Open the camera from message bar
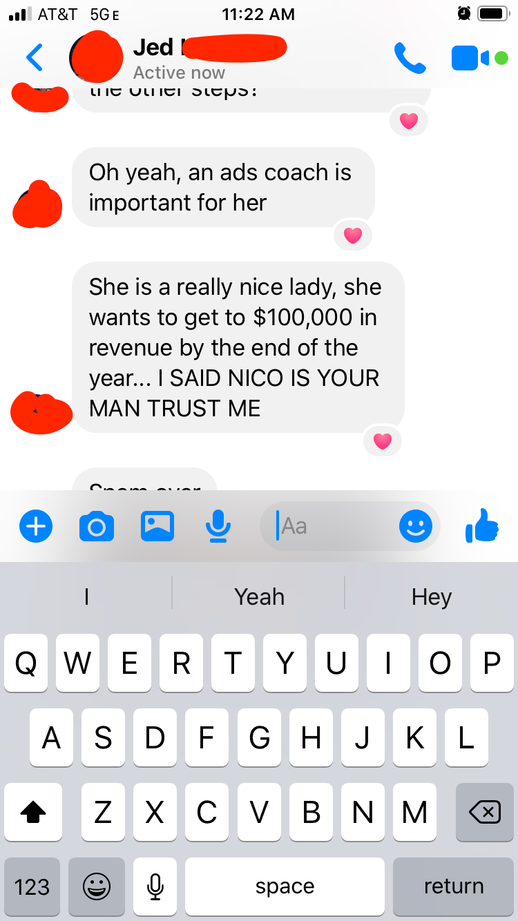The image size is (518, 921). 97,527
